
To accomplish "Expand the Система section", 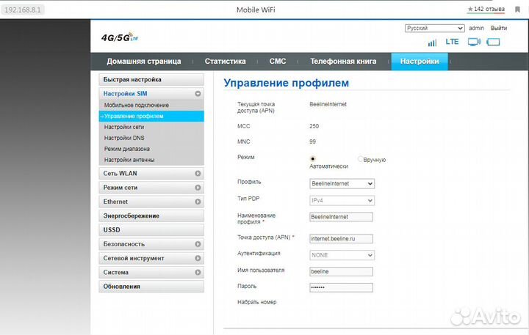I will pos(151,273).
